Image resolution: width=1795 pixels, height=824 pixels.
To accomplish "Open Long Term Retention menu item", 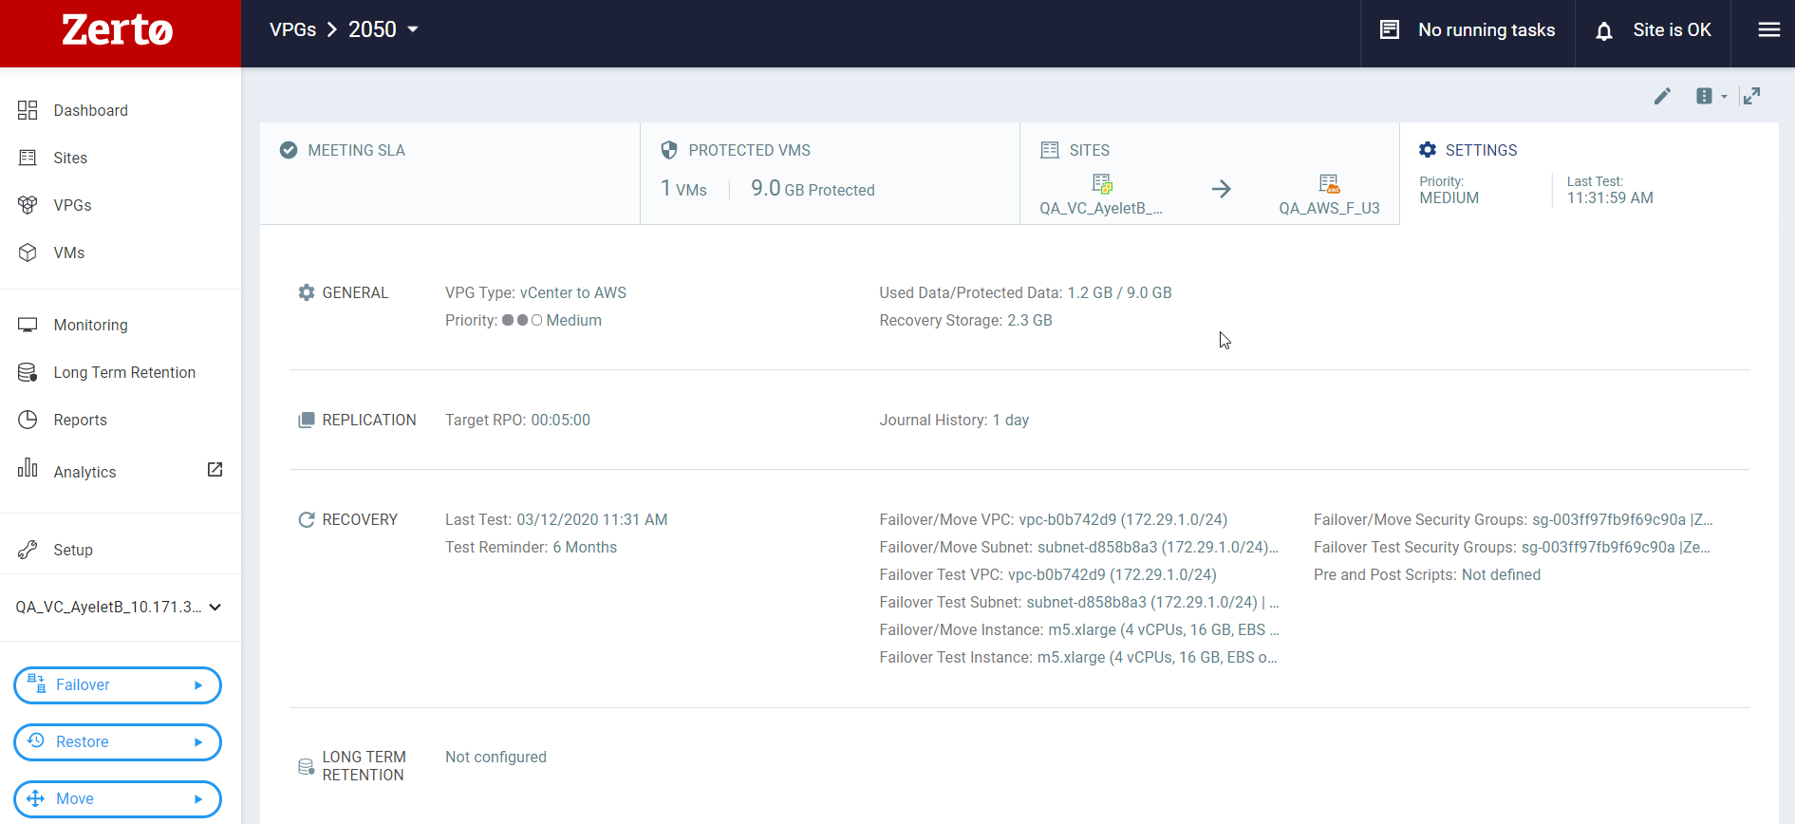I will [x=124, y=372].
